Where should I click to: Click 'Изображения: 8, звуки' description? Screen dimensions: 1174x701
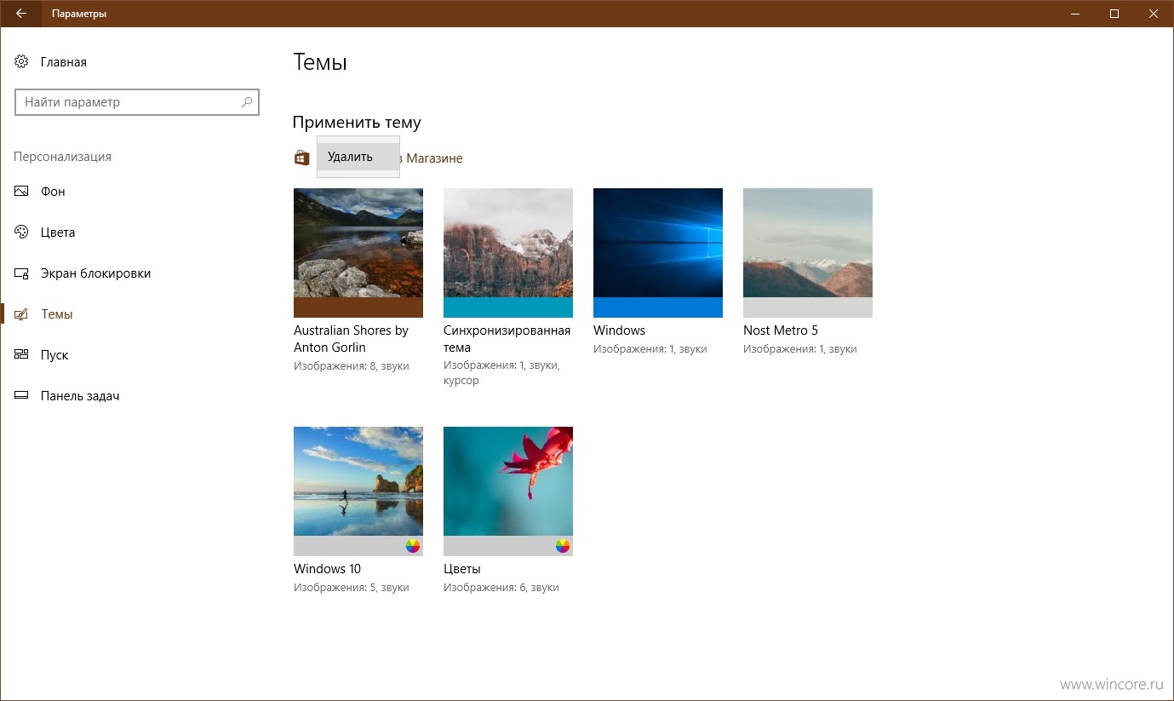point(352,366)
